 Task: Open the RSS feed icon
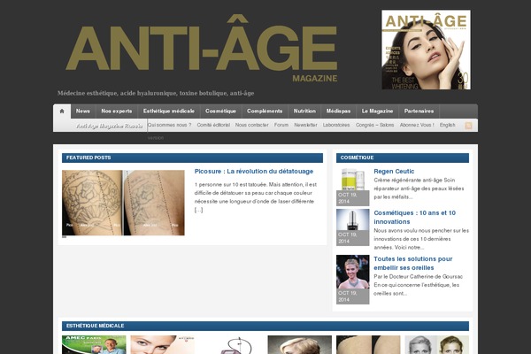click(x=468, y=126)
